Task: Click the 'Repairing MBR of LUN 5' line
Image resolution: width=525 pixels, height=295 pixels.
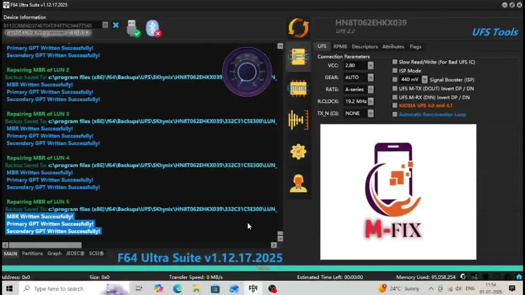Action: tap(38, 202)
